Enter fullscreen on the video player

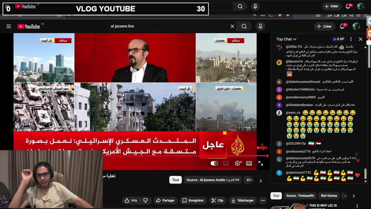point(261,164)
